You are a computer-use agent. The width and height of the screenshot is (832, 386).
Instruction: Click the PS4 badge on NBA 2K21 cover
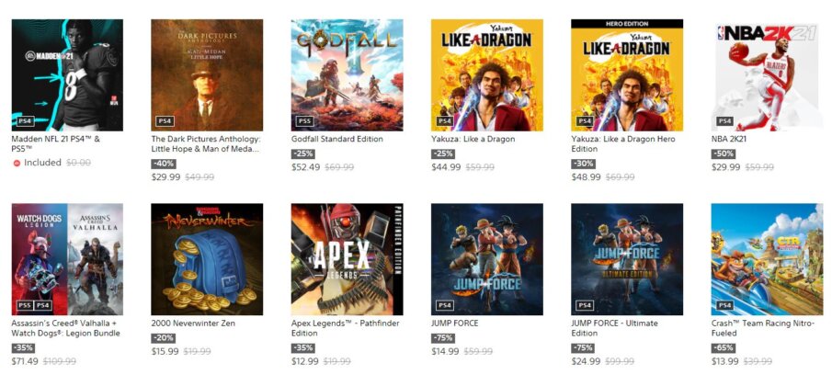[x=724, y=121]
